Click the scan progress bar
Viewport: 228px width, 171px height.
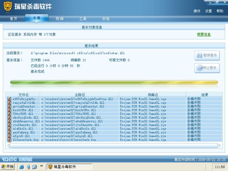[x=114, y=82]
